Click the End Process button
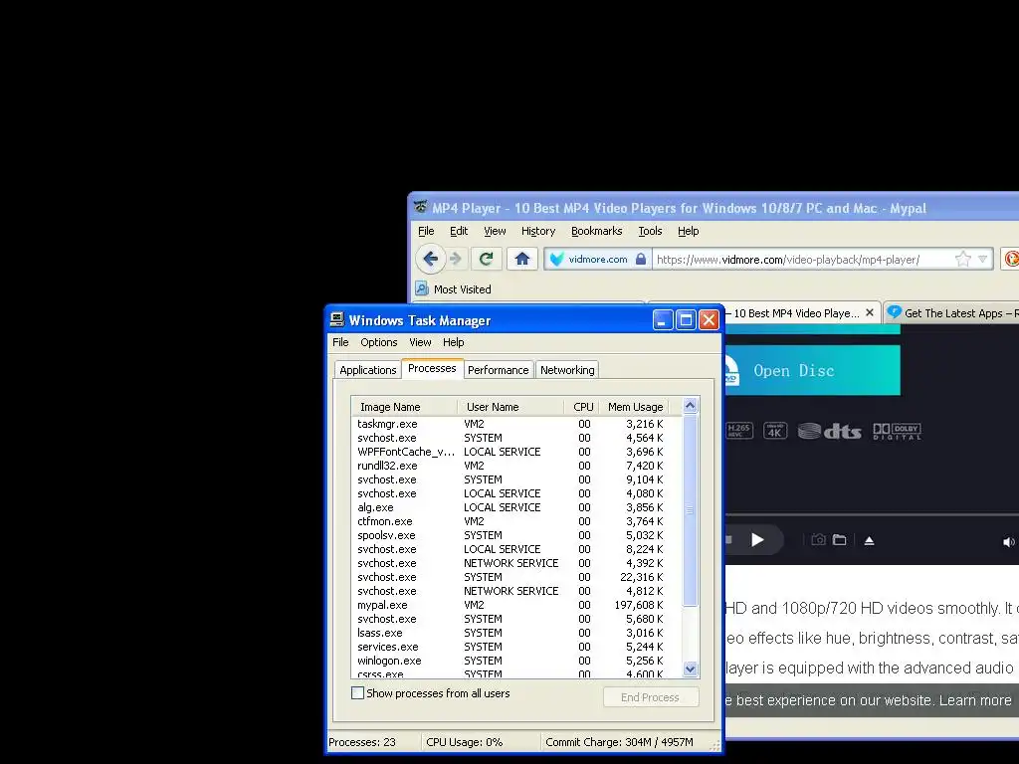 [x=651, y=697]
